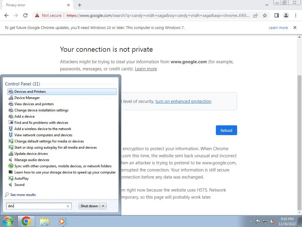The height and width of the screenshot is (227, 302).
Task: Open the Chrome profile avatar
Action: pyautogui.click(x=286, y=15)
